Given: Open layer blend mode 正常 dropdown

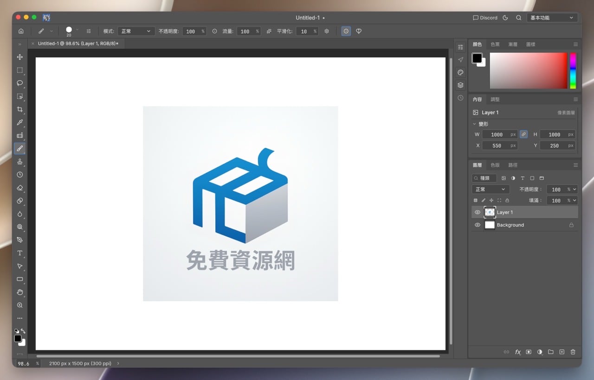Looking at the screenshot, I should (491, 190).
